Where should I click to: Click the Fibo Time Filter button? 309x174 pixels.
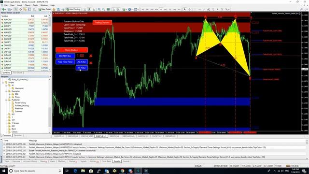pos(65,62)
